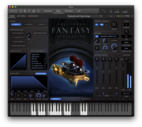This screenshot has height=127, width=142.
Task: Click the green Purge indicator
Action: click(x=118, y=16)
